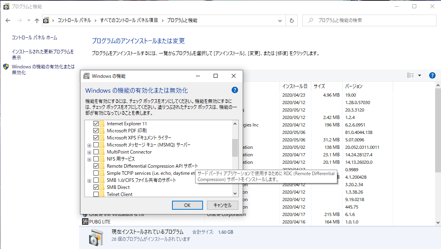Open Windows の機能の有効化または無効化 link
This screenshot has width=441, height=249.
[43, 70]
